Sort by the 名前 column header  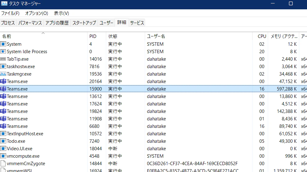(44, 36)
